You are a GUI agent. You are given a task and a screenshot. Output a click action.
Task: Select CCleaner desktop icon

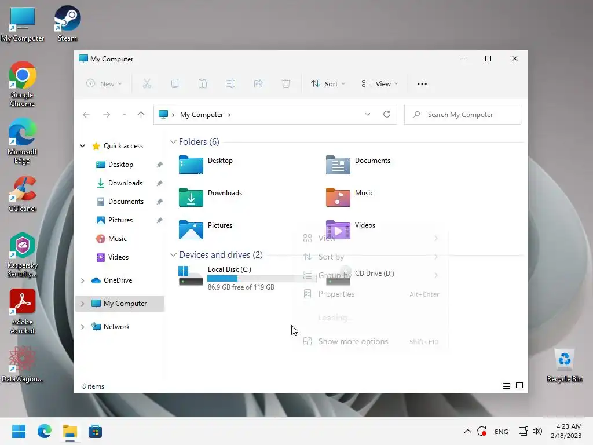coord(23,194)
